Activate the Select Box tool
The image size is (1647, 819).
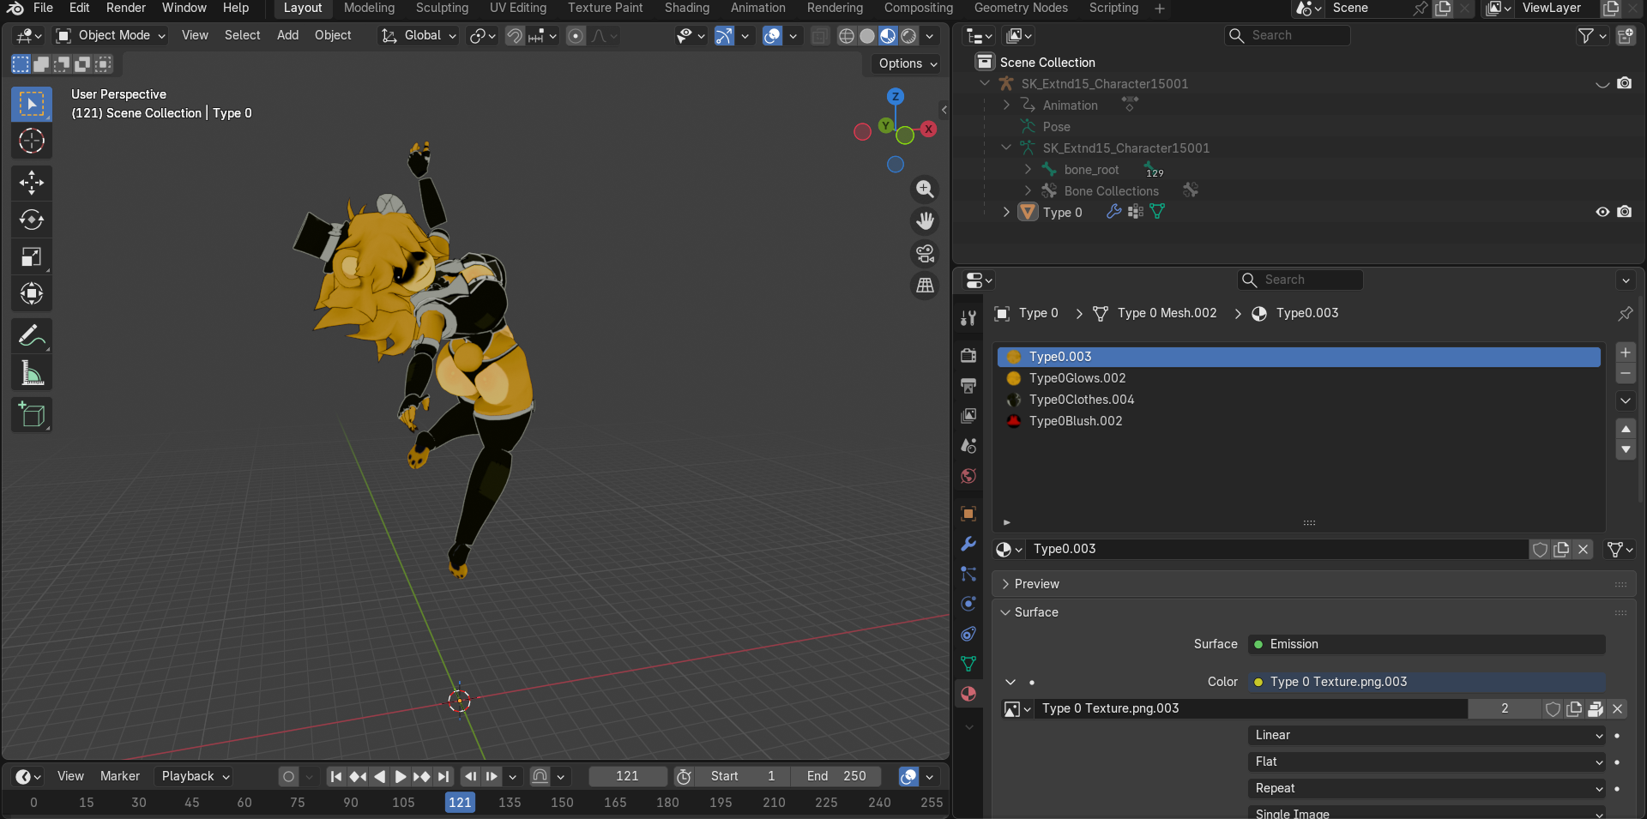click(x=32, y=104)
